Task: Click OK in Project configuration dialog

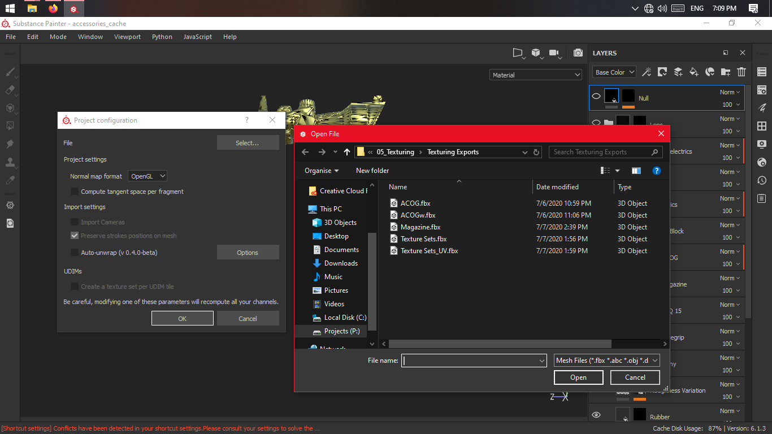Action: (182, 318)
